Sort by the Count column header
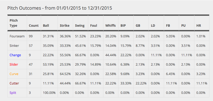Screen dimensions: 213x101 pyautogui.click(x=34, y=25)
